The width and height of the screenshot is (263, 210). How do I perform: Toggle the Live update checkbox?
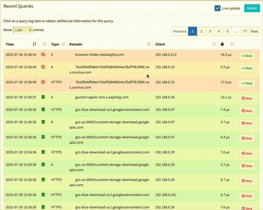[217, 8]
